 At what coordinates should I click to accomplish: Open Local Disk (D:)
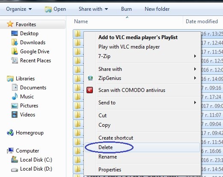point(36,169)
